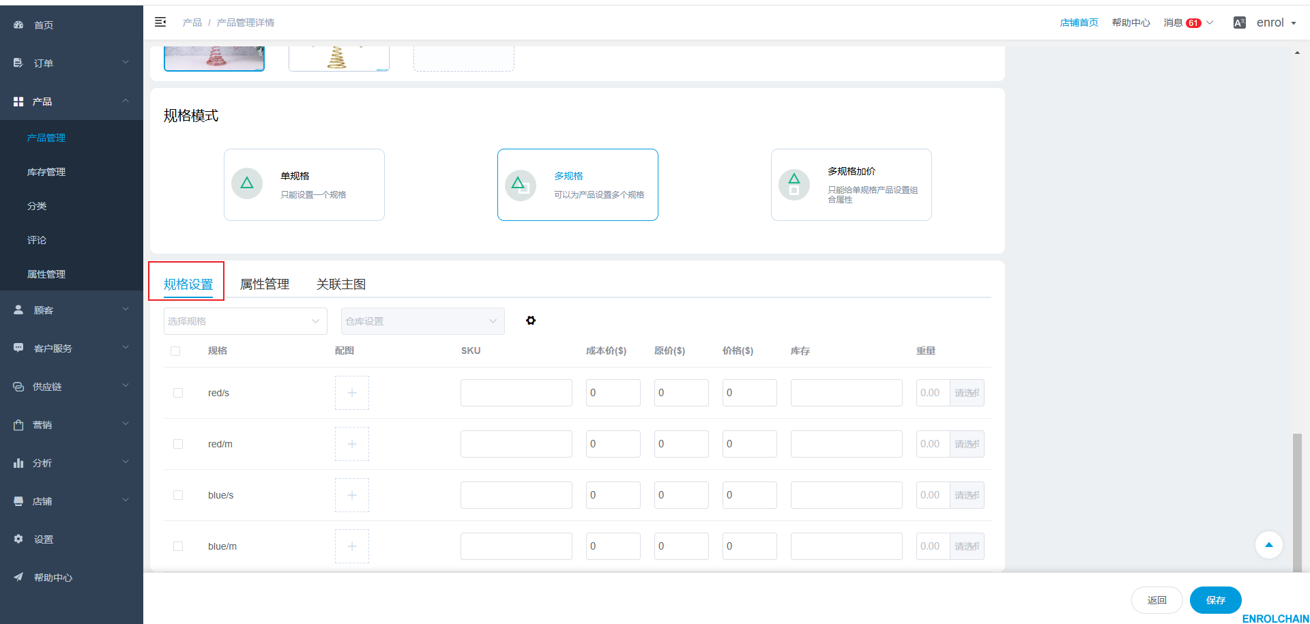The width and height of the screenshot is (1310, 624).
Task: Click the gear settings icon beside 仓库设置
Action: coord(531,321)
